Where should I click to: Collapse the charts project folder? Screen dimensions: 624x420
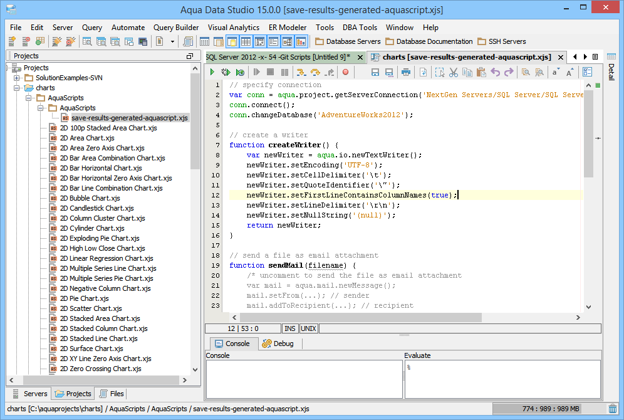[17, 88]
